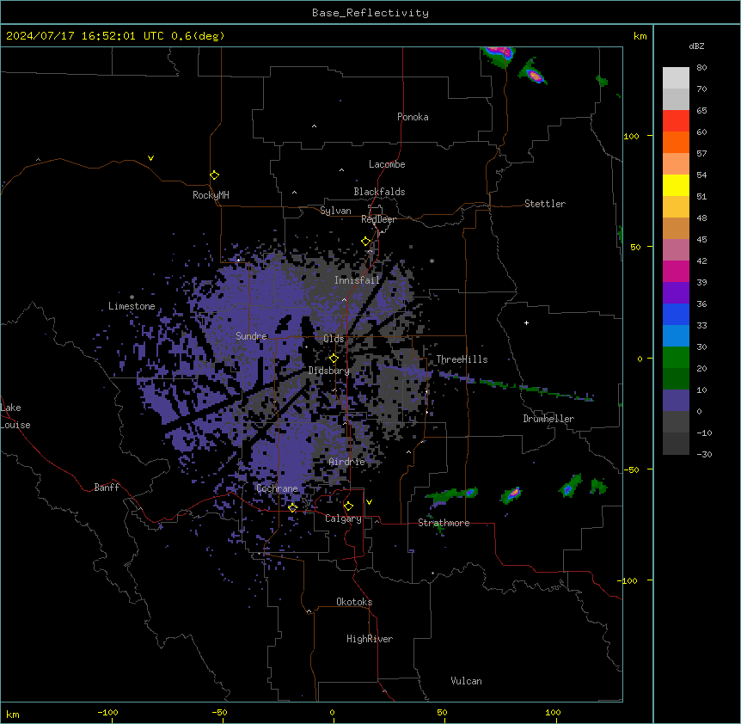Click the yellow station marker near RockyMH
741x724 pixels.
(x=214, y=175)
